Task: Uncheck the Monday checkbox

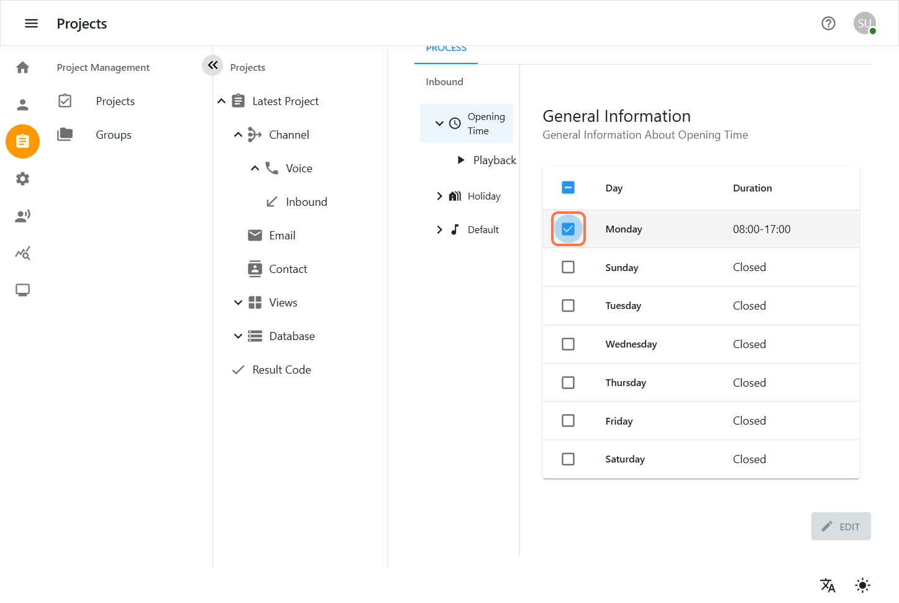Action: pyautogui.click(x=568, y=229)
